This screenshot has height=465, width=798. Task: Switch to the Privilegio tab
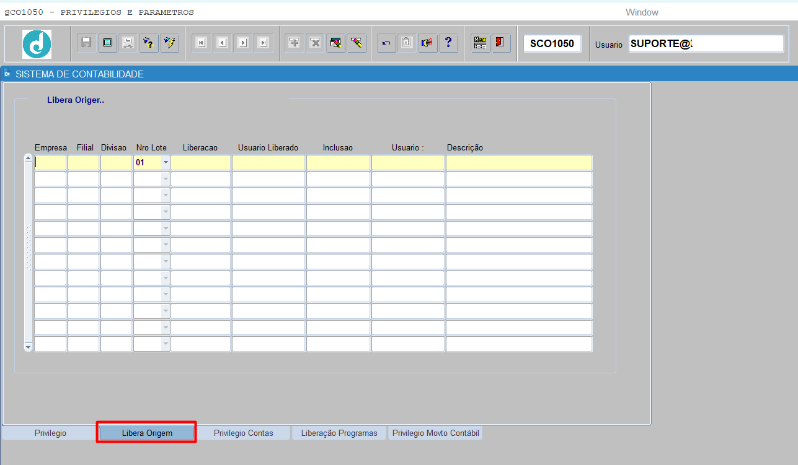(x=50, y=433)
